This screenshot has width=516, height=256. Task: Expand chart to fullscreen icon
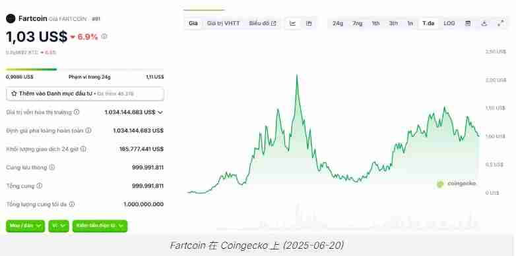501,23
